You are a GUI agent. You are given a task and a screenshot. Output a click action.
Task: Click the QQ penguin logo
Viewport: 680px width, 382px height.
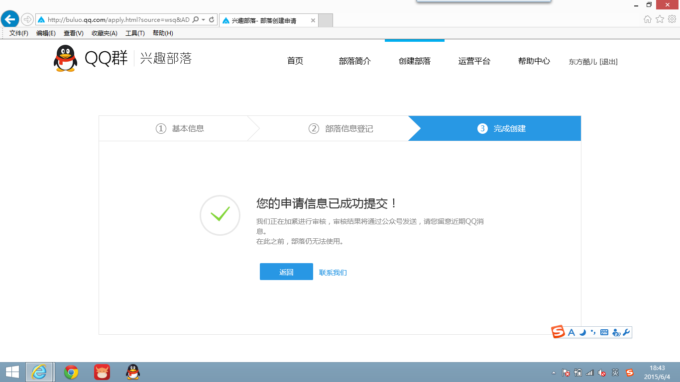point(65,59)
